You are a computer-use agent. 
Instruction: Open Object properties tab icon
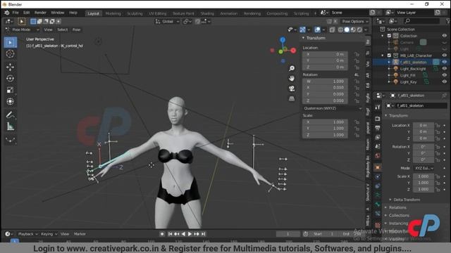(x=378, y=167)
